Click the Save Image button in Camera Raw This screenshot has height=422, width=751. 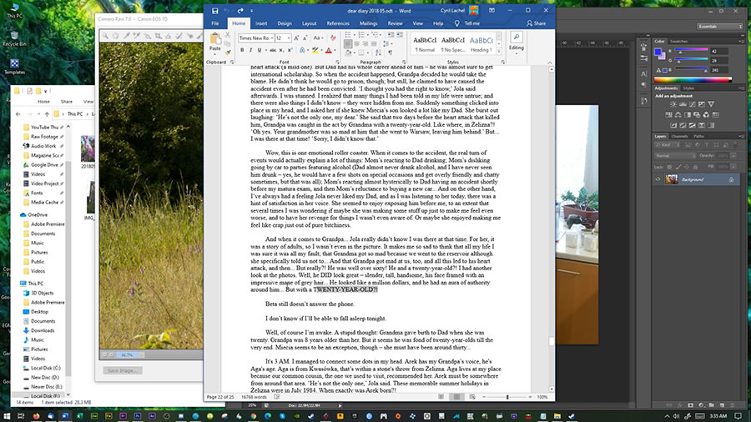123,370
